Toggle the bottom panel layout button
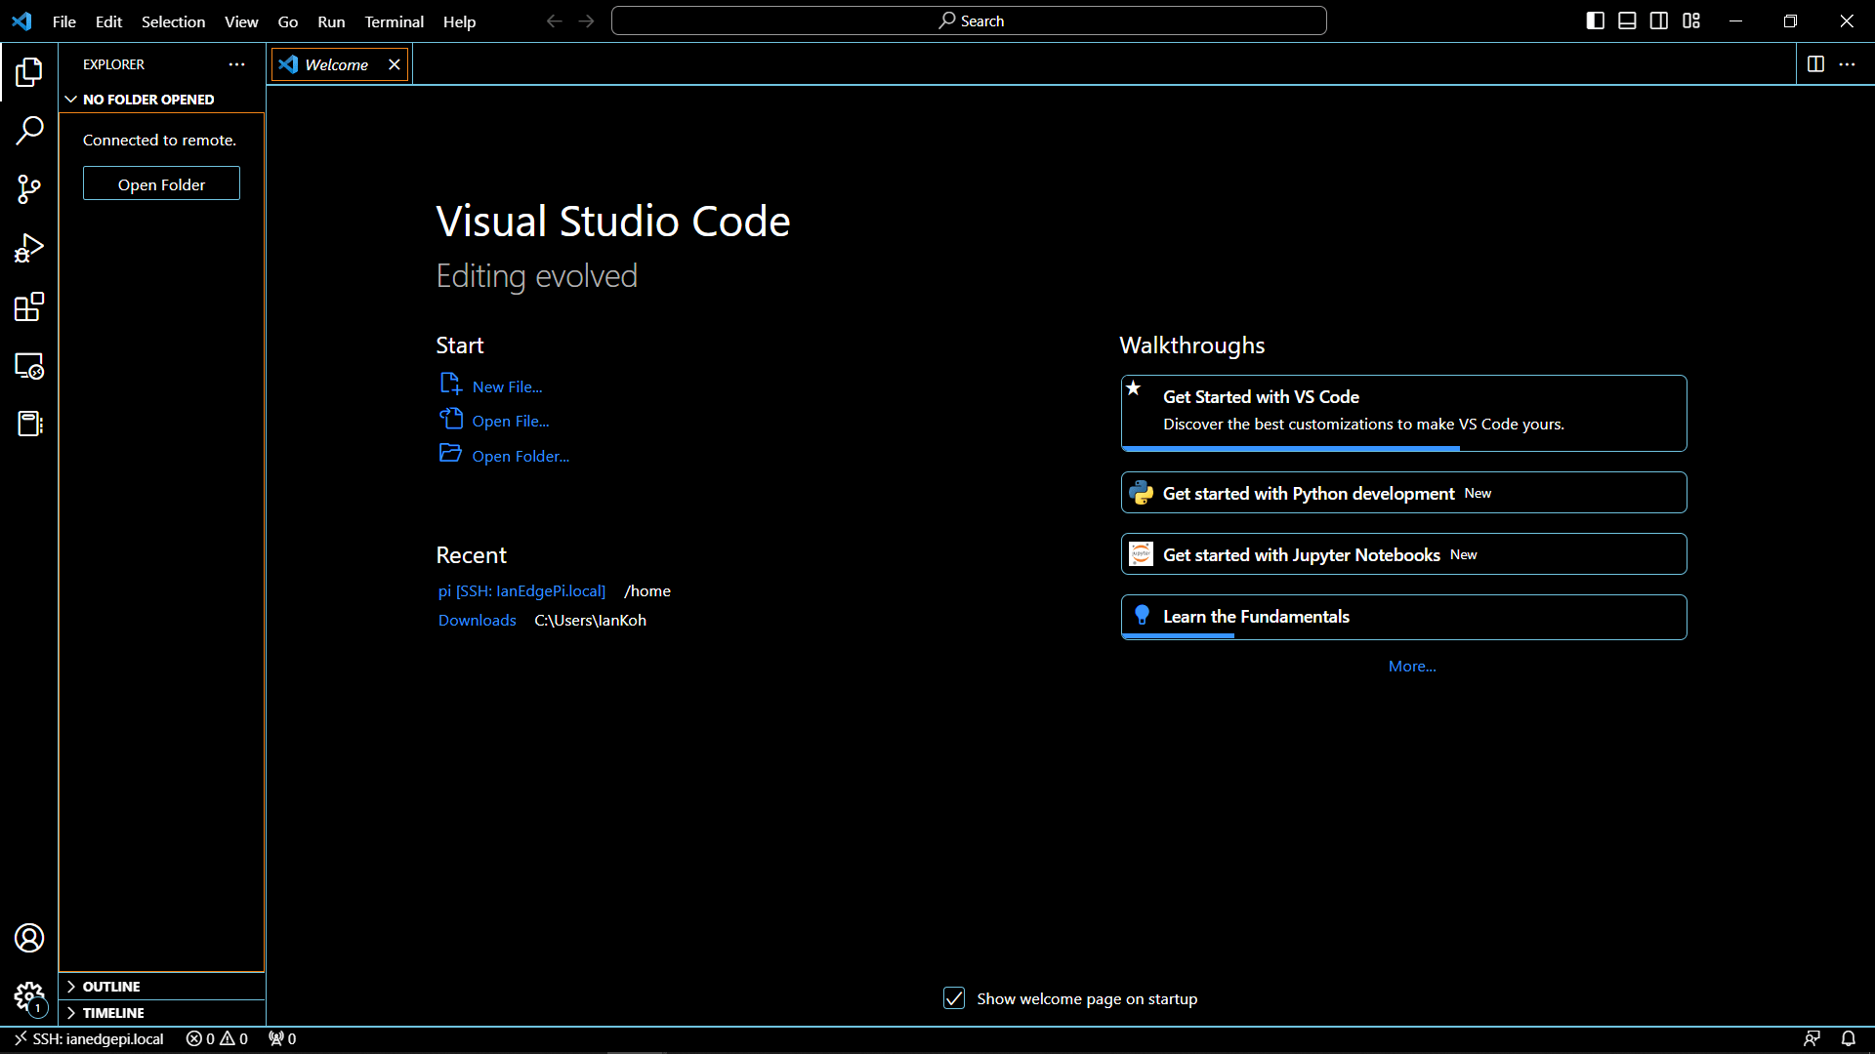1875x1054 pixels. click(x=1627, y=20)
